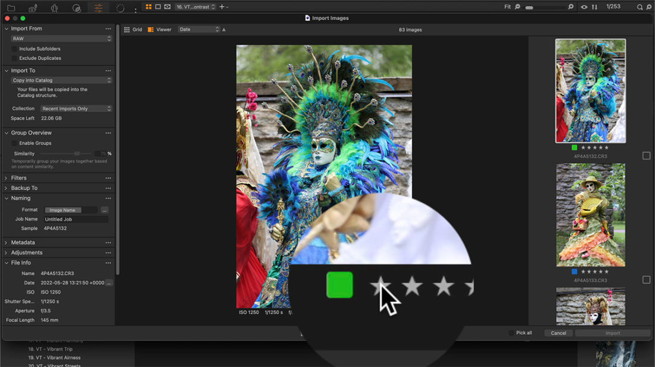Image resolution: width=655 pixels, height=367 pixels.
Task: Open the Copy into Catalog dropdown
Action: click(61, 80)
